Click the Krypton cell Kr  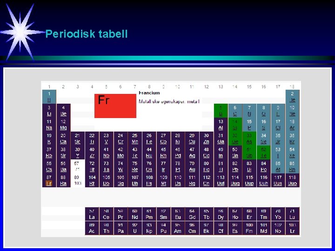coord(292,139)
